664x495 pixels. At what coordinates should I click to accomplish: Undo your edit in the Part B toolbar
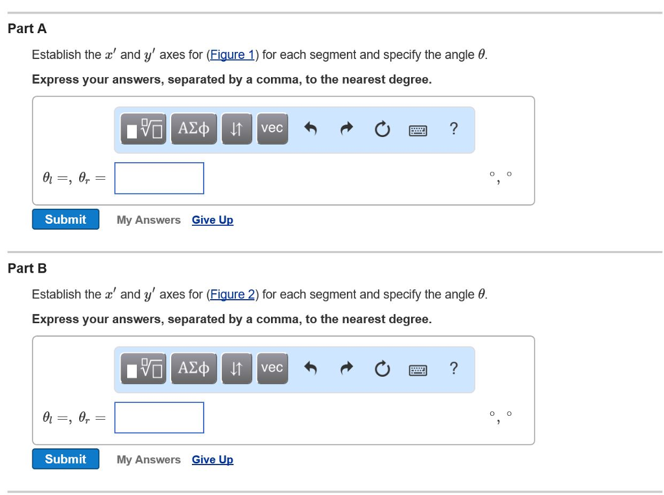[311, 368]
